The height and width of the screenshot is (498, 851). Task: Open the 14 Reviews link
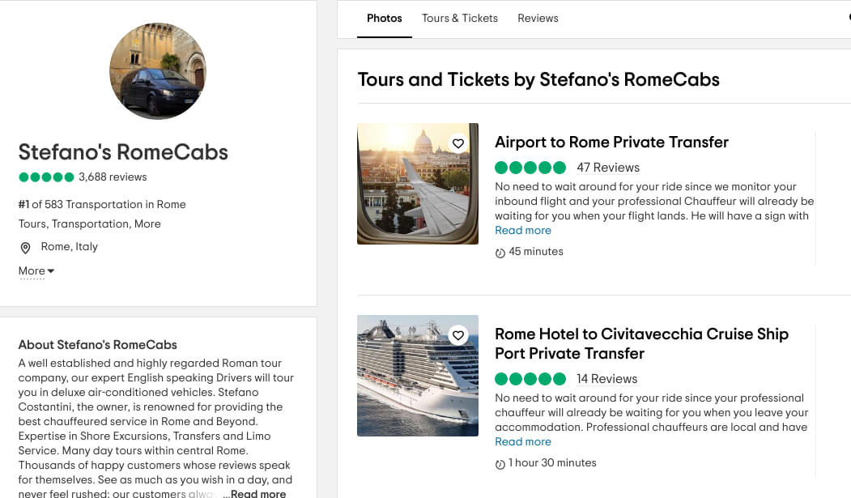[x=606, y=379]
